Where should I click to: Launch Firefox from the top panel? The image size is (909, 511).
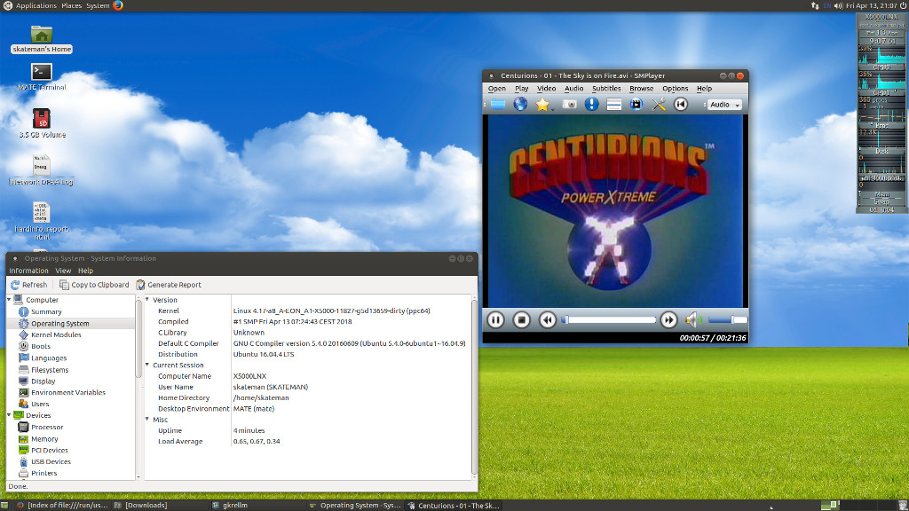[x=118, y=5]
